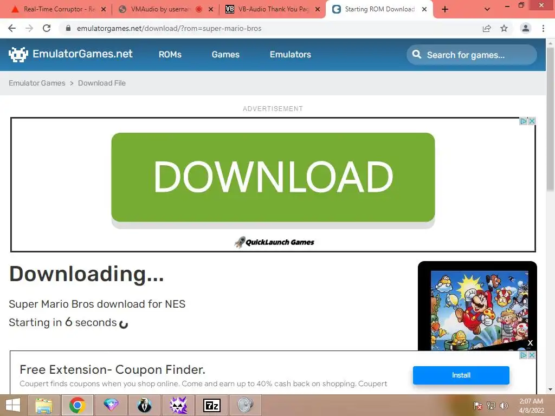This screenshot has width=555, height=416.
Task: Open File Explorer from the taskbar
Action: pyautogui.click(x=44, y=405)
